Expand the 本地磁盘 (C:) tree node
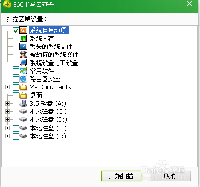Image resolution: width=200 pixels, height=187 pixels. [x=7, y=111]
